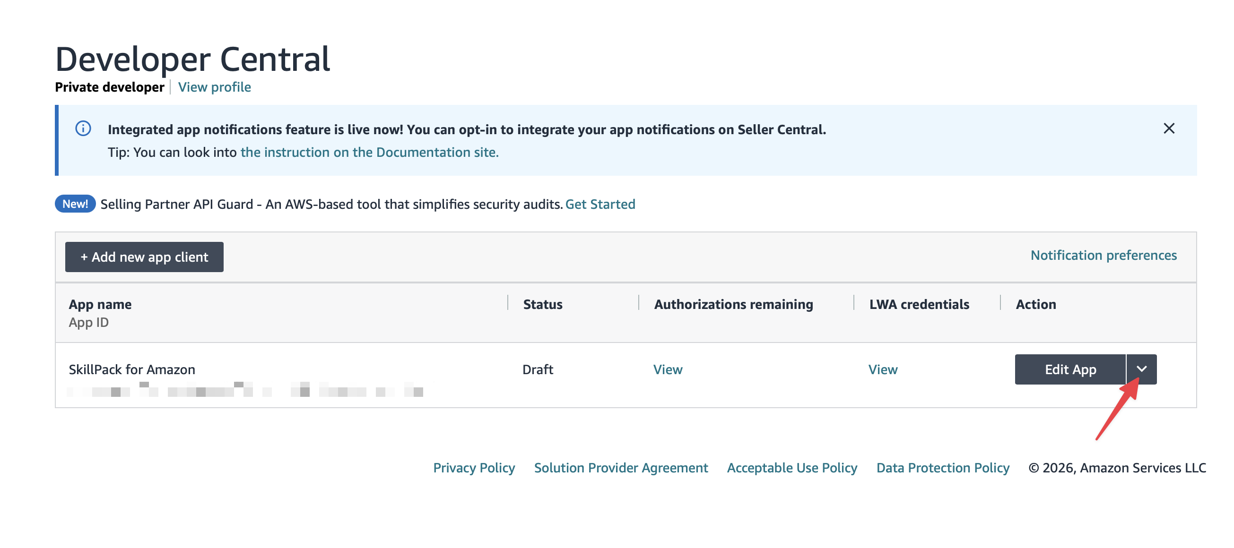Click the Private developer label

[110, 87]
